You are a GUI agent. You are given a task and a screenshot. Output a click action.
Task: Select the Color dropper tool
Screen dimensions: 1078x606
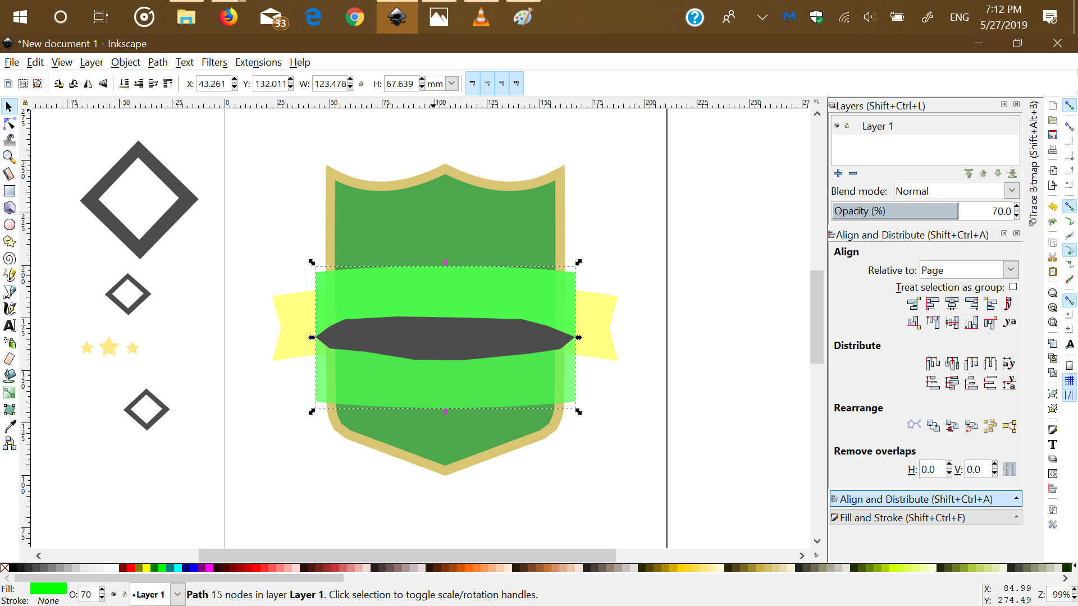10,426
